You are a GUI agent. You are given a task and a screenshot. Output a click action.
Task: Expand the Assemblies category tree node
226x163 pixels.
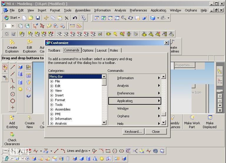(51, 109)
